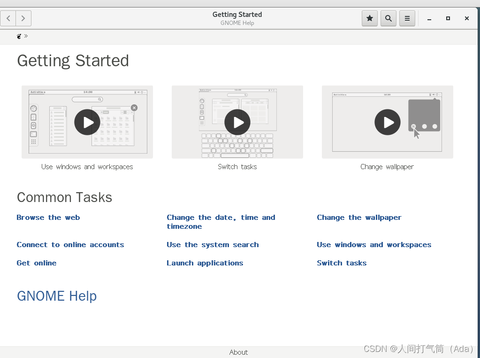Play the Use windows and workspaces video
The image size is (480, 358).
click(87, 122)
